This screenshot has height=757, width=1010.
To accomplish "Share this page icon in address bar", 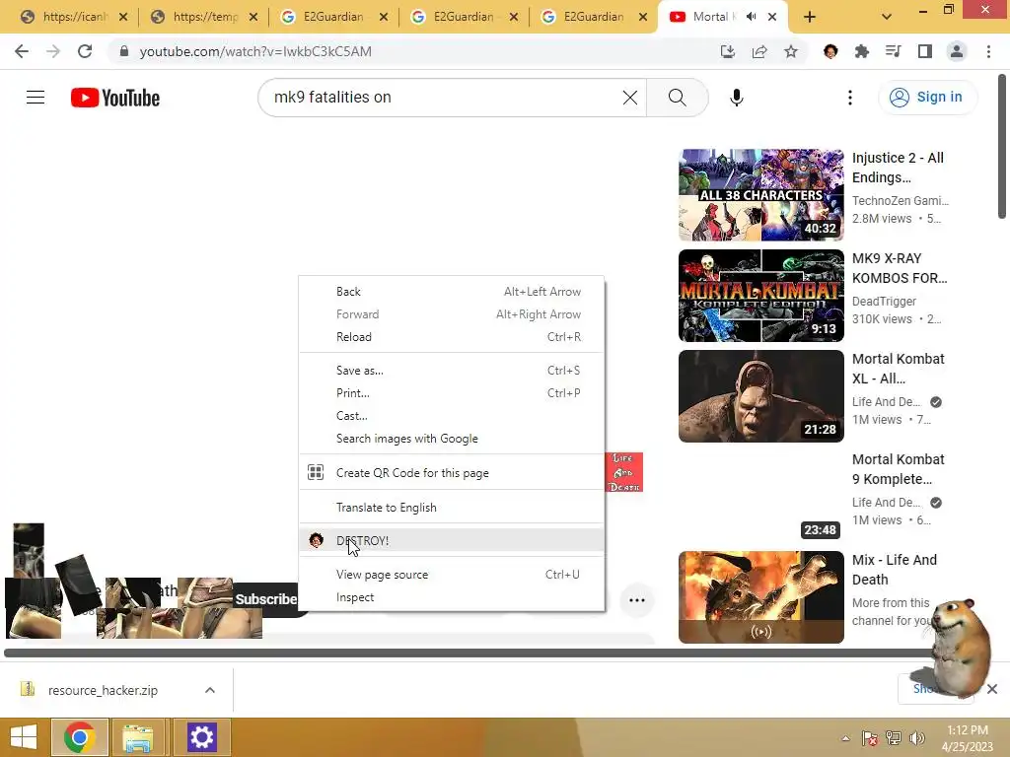I will (x=759, y=51).
